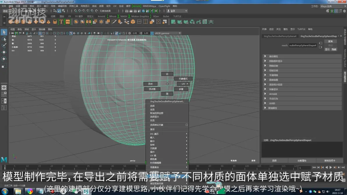Click the mesh name input field

point(303,45)
